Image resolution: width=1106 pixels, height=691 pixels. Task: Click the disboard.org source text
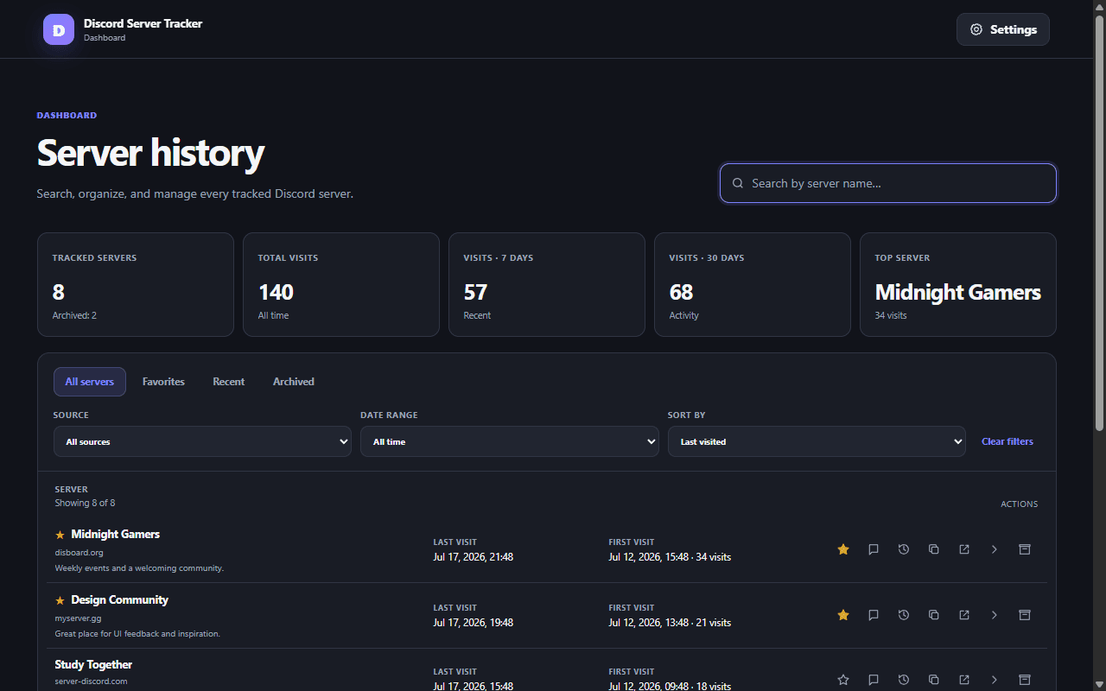point(79,553)
